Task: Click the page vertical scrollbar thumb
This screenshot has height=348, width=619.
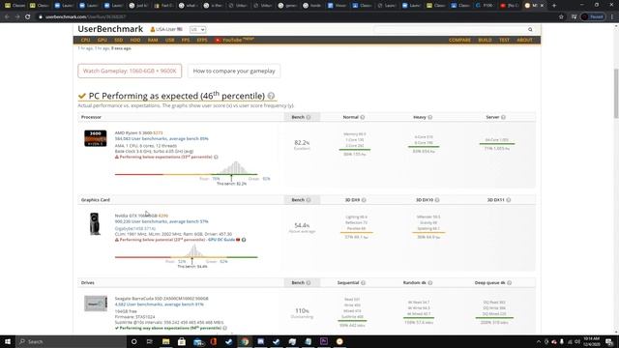Action: click(616, 93)
